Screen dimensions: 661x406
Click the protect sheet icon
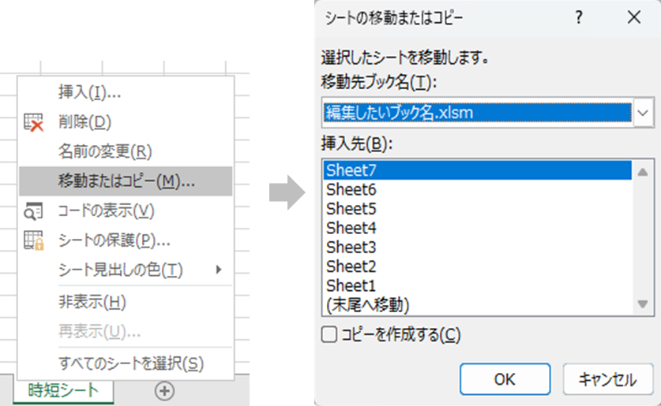coord(33,240)
